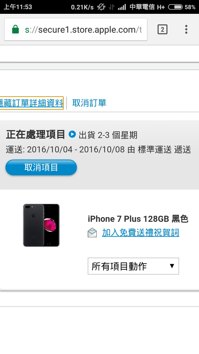Open the 所有項目動作 dropdown
Viewport: 199px width, 354px height.
point(133,266)
